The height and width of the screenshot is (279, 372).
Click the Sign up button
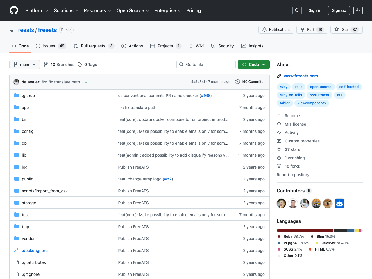(339, 10)
